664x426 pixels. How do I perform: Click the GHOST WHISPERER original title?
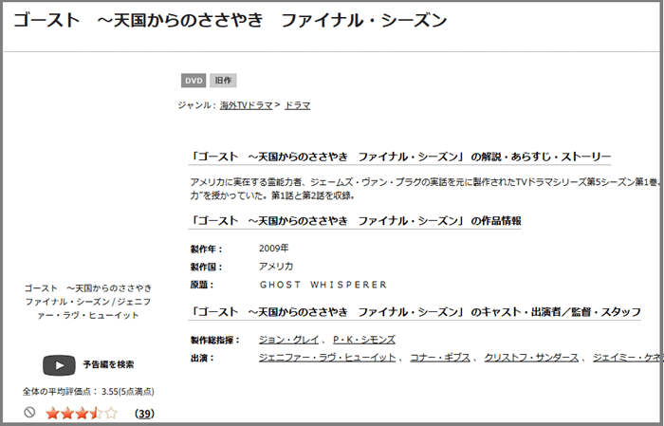click(x=323, y=285)
